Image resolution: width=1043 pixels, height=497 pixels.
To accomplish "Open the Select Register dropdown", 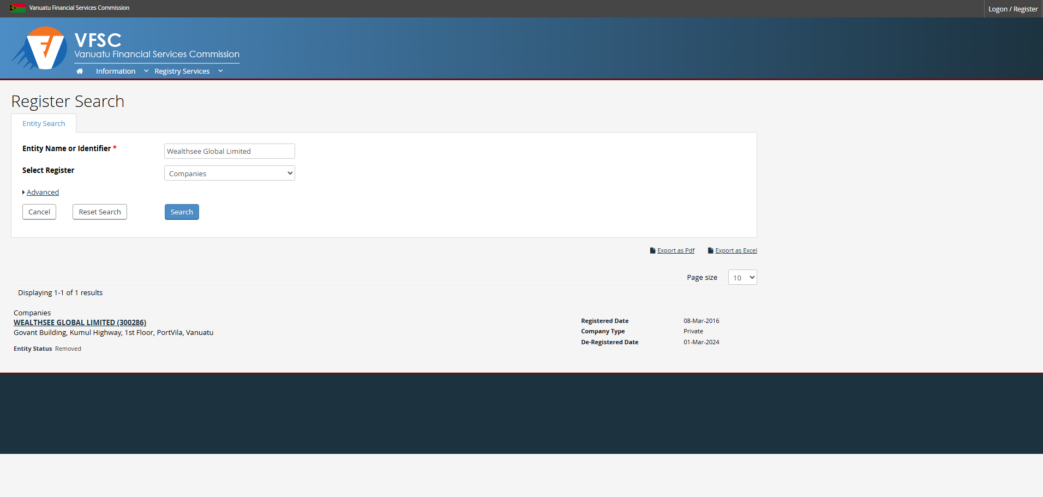I will pos(229,173).
